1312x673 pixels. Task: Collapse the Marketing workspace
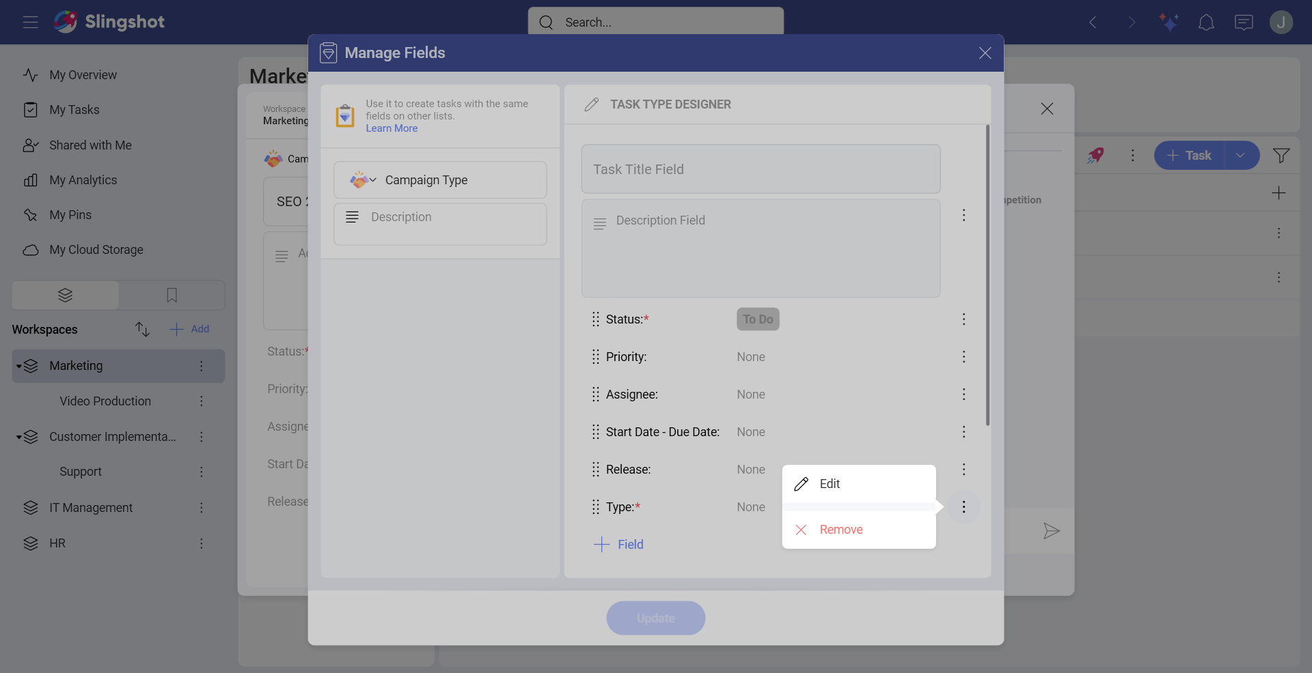(x=19, y=366)
